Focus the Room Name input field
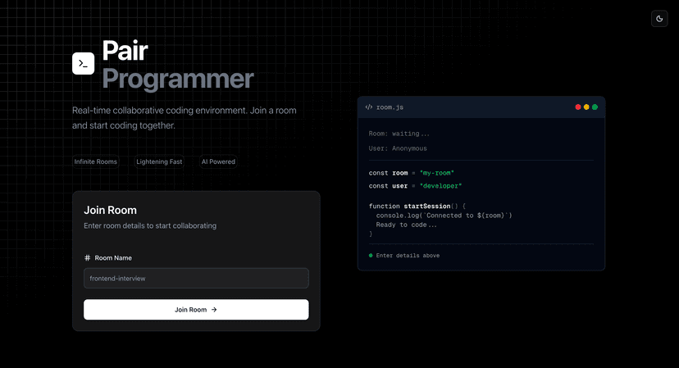The height and width of the screenshot is (368, 679). (x=196, y=278)
